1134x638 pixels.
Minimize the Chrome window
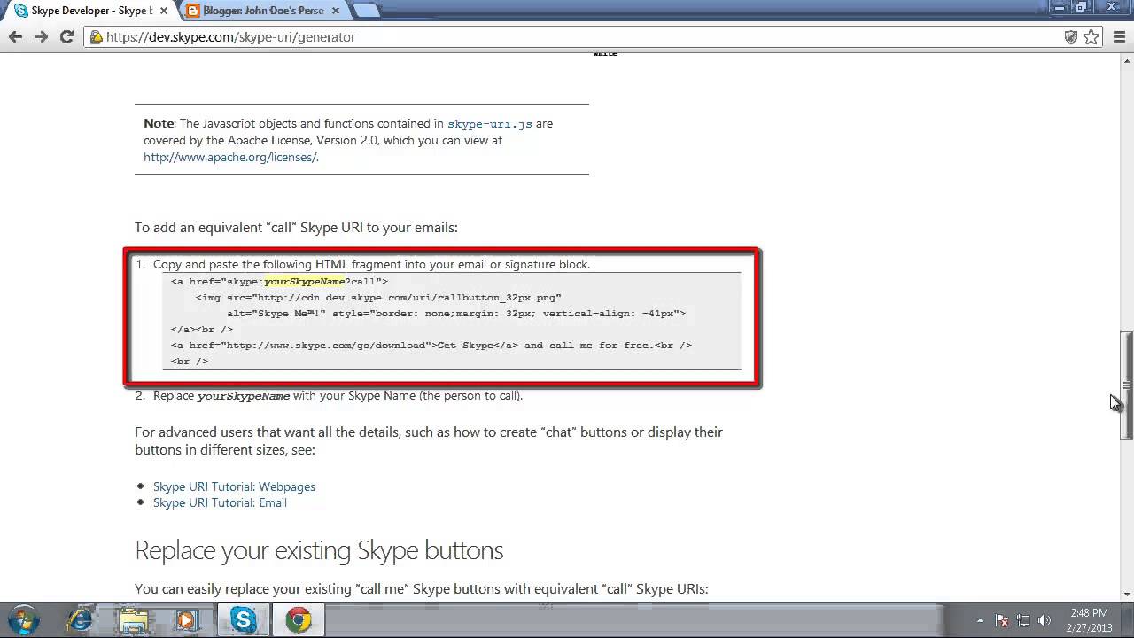1060,7
